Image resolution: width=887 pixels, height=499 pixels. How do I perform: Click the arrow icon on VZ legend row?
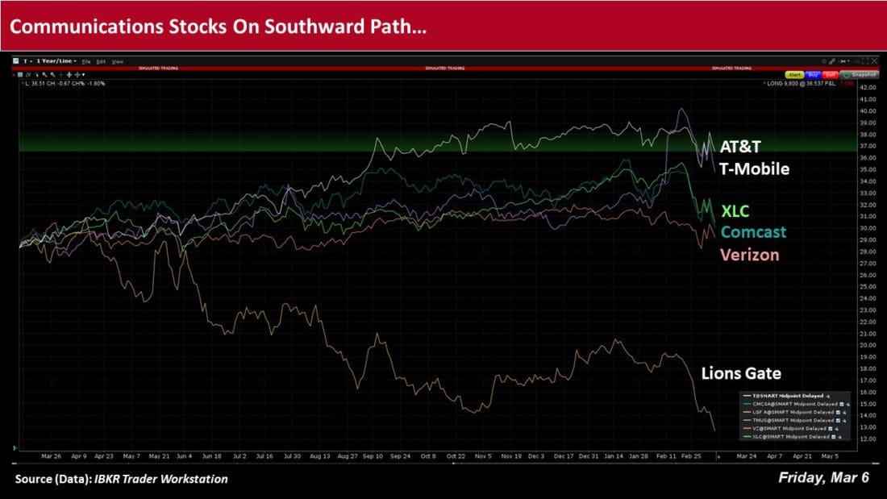(x=836, y=429)
